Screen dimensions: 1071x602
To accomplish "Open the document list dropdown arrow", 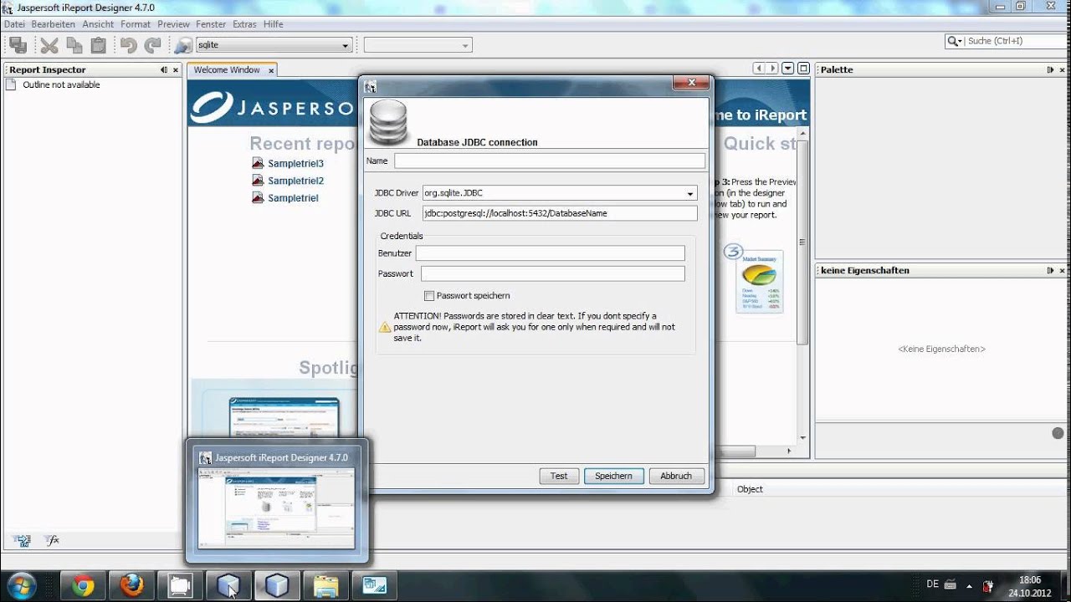I will pyautogui.click(x=788, y=69).
